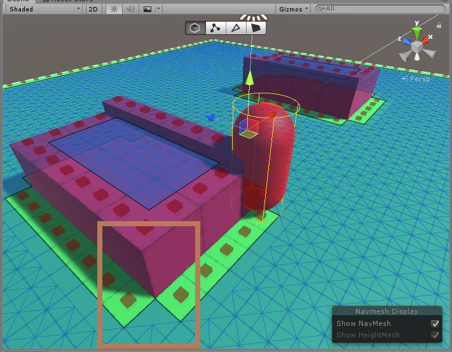Open the Gizmos dropdown menu
Viewport: 452px width, 352px height.
pos(293,10)
